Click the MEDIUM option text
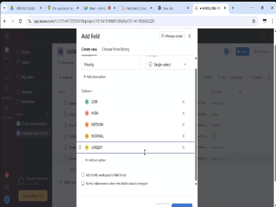Screen dimensions: 276x207 click(97, 125)
